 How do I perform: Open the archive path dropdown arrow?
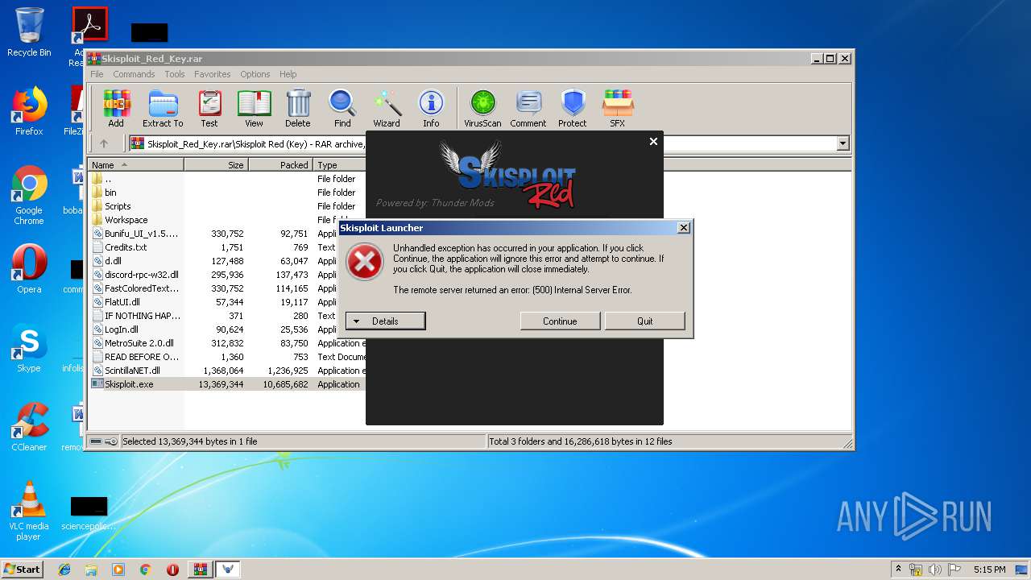[843, 143]
